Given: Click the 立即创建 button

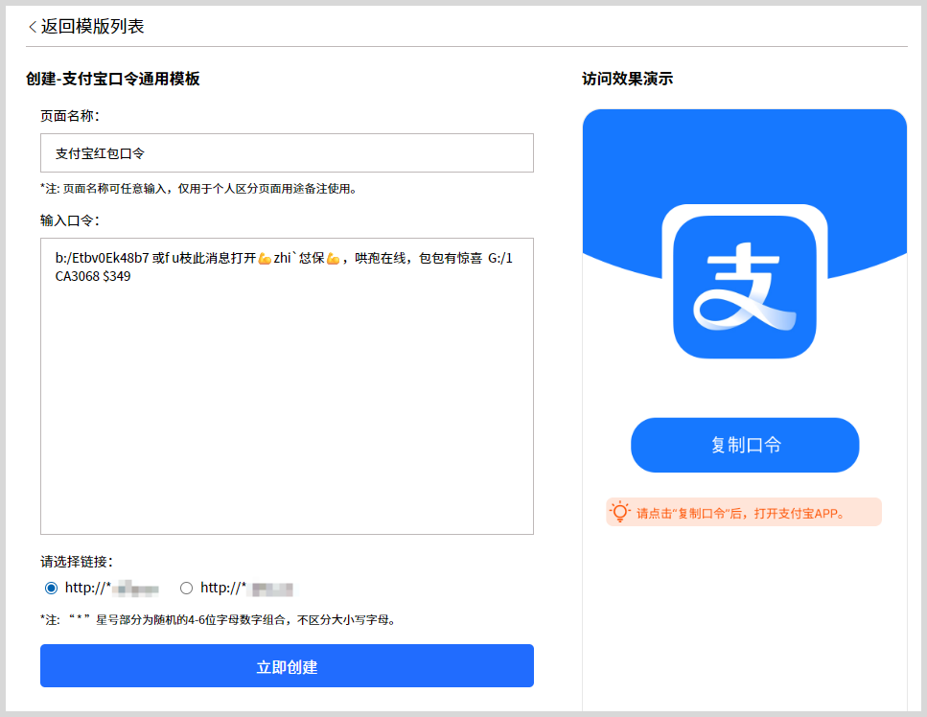Looking at the screenshot, I should (x=287, y=666).
